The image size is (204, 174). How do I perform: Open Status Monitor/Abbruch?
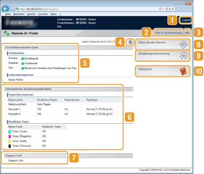[162, 44]
